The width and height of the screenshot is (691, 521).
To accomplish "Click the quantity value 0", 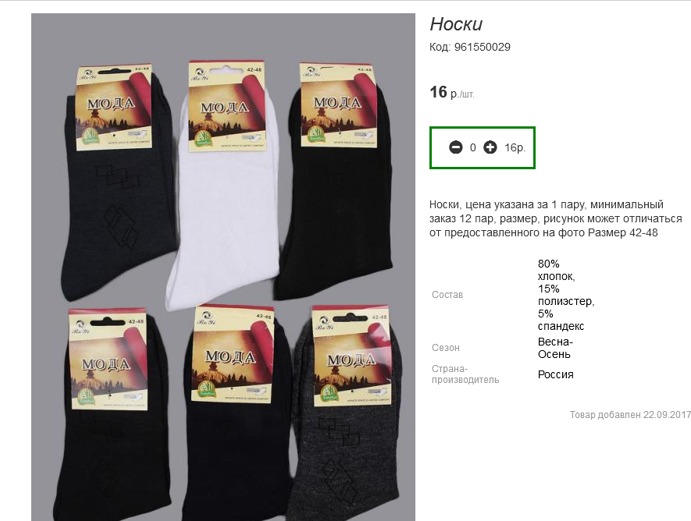I will (x=473, y=148).
